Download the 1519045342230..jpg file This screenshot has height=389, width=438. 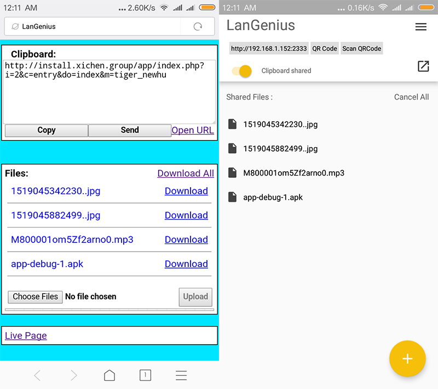pos(186,191)
